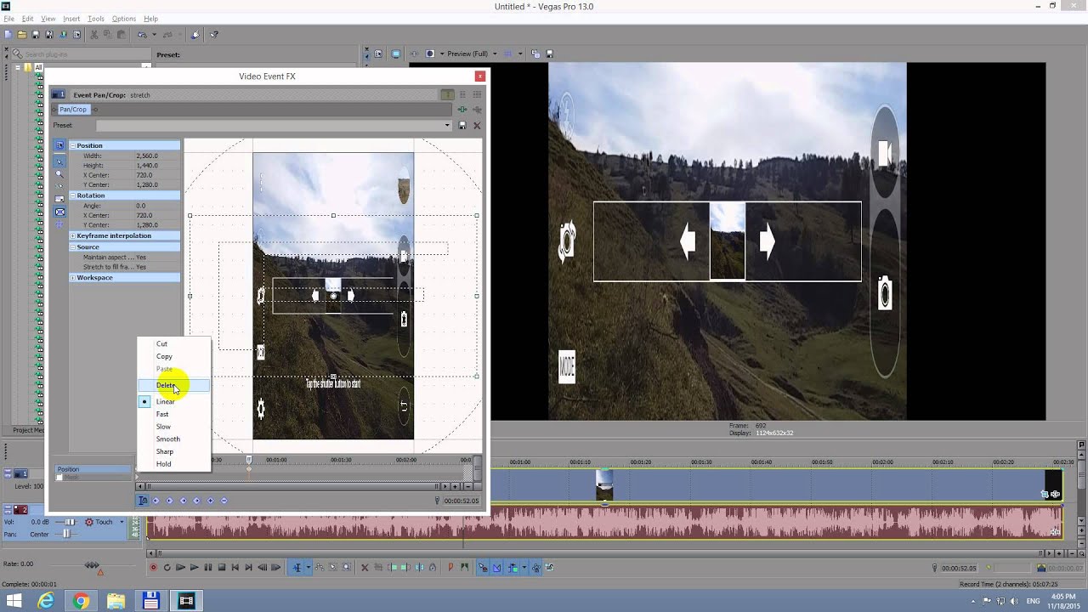
Task: Select Copy from the context menu
Action: (x=174, y=357)
